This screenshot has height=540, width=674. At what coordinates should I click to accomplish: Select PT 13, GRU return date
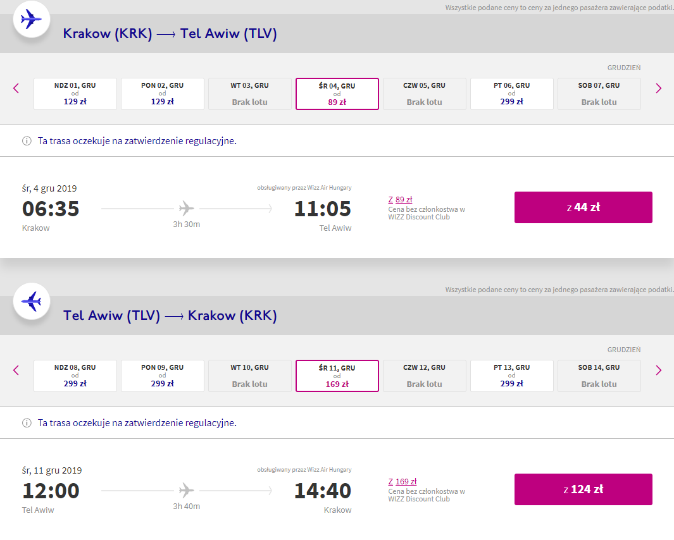pyautogui.click(x=512, y=376)
